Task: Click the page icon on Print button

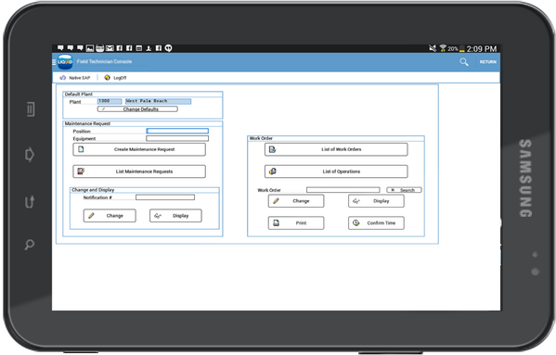Action: click(x=277, y=223)
